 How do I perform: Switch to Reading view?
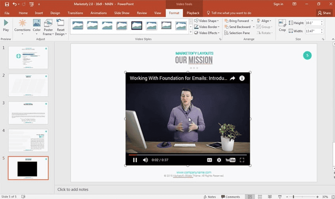270,197
